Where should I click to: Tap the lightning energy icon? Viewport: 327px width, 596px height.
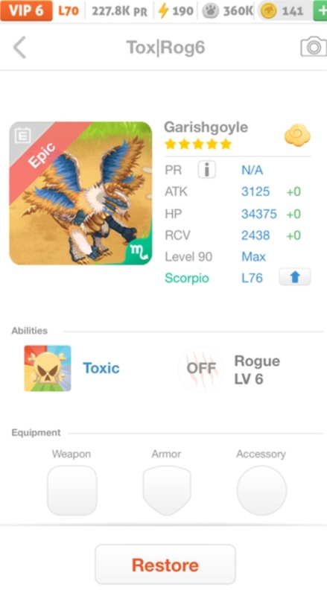coord(164,11)
